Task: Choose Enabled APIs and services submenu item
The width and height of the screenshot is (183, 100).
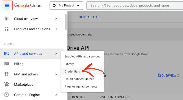Action: 82,57
